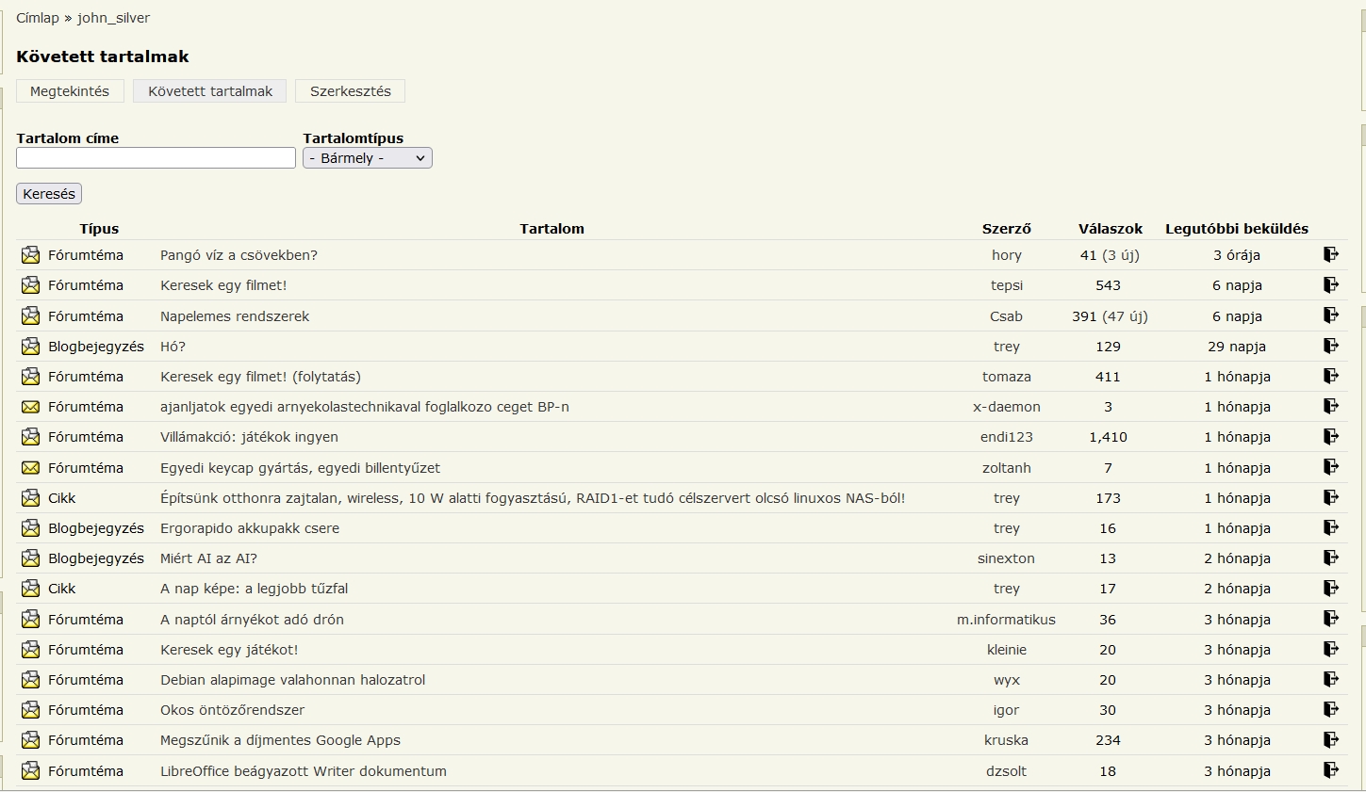
Task: Switch to the Megtekintés tab
Action: pos(70,91)
